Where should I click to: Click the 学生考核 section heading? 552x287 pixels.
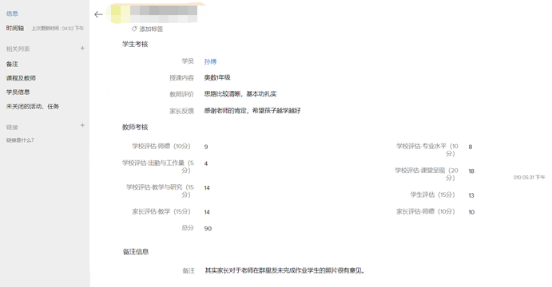coord(135,45)
